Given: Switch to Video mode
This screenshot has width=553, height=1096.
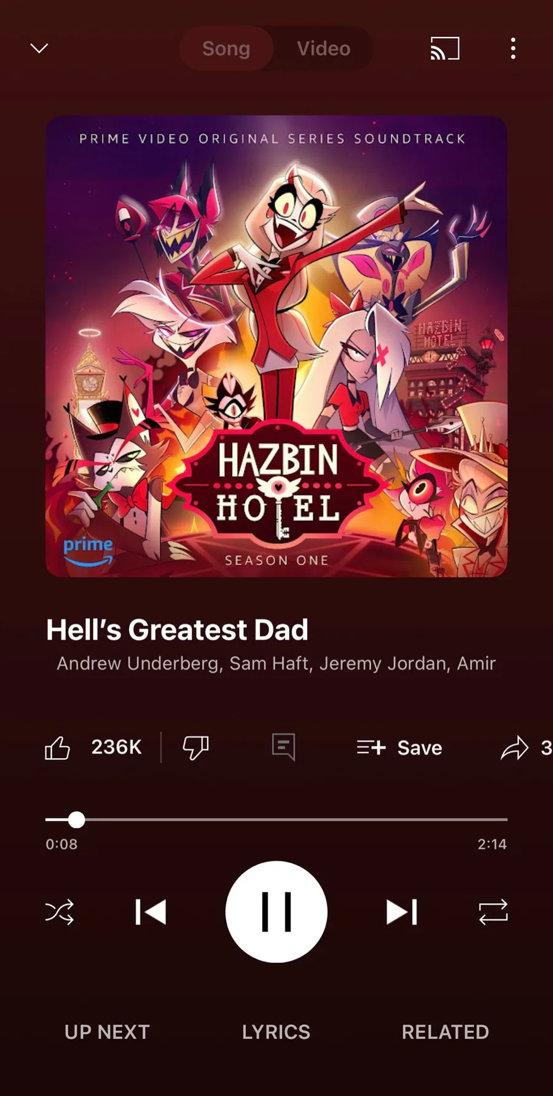Looking at the screenshot, I should [324, 49].
